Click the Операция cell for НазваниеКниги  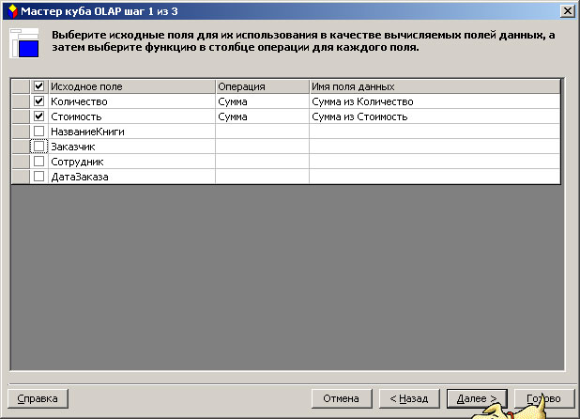pyautogui.click(x=262, y=132)
